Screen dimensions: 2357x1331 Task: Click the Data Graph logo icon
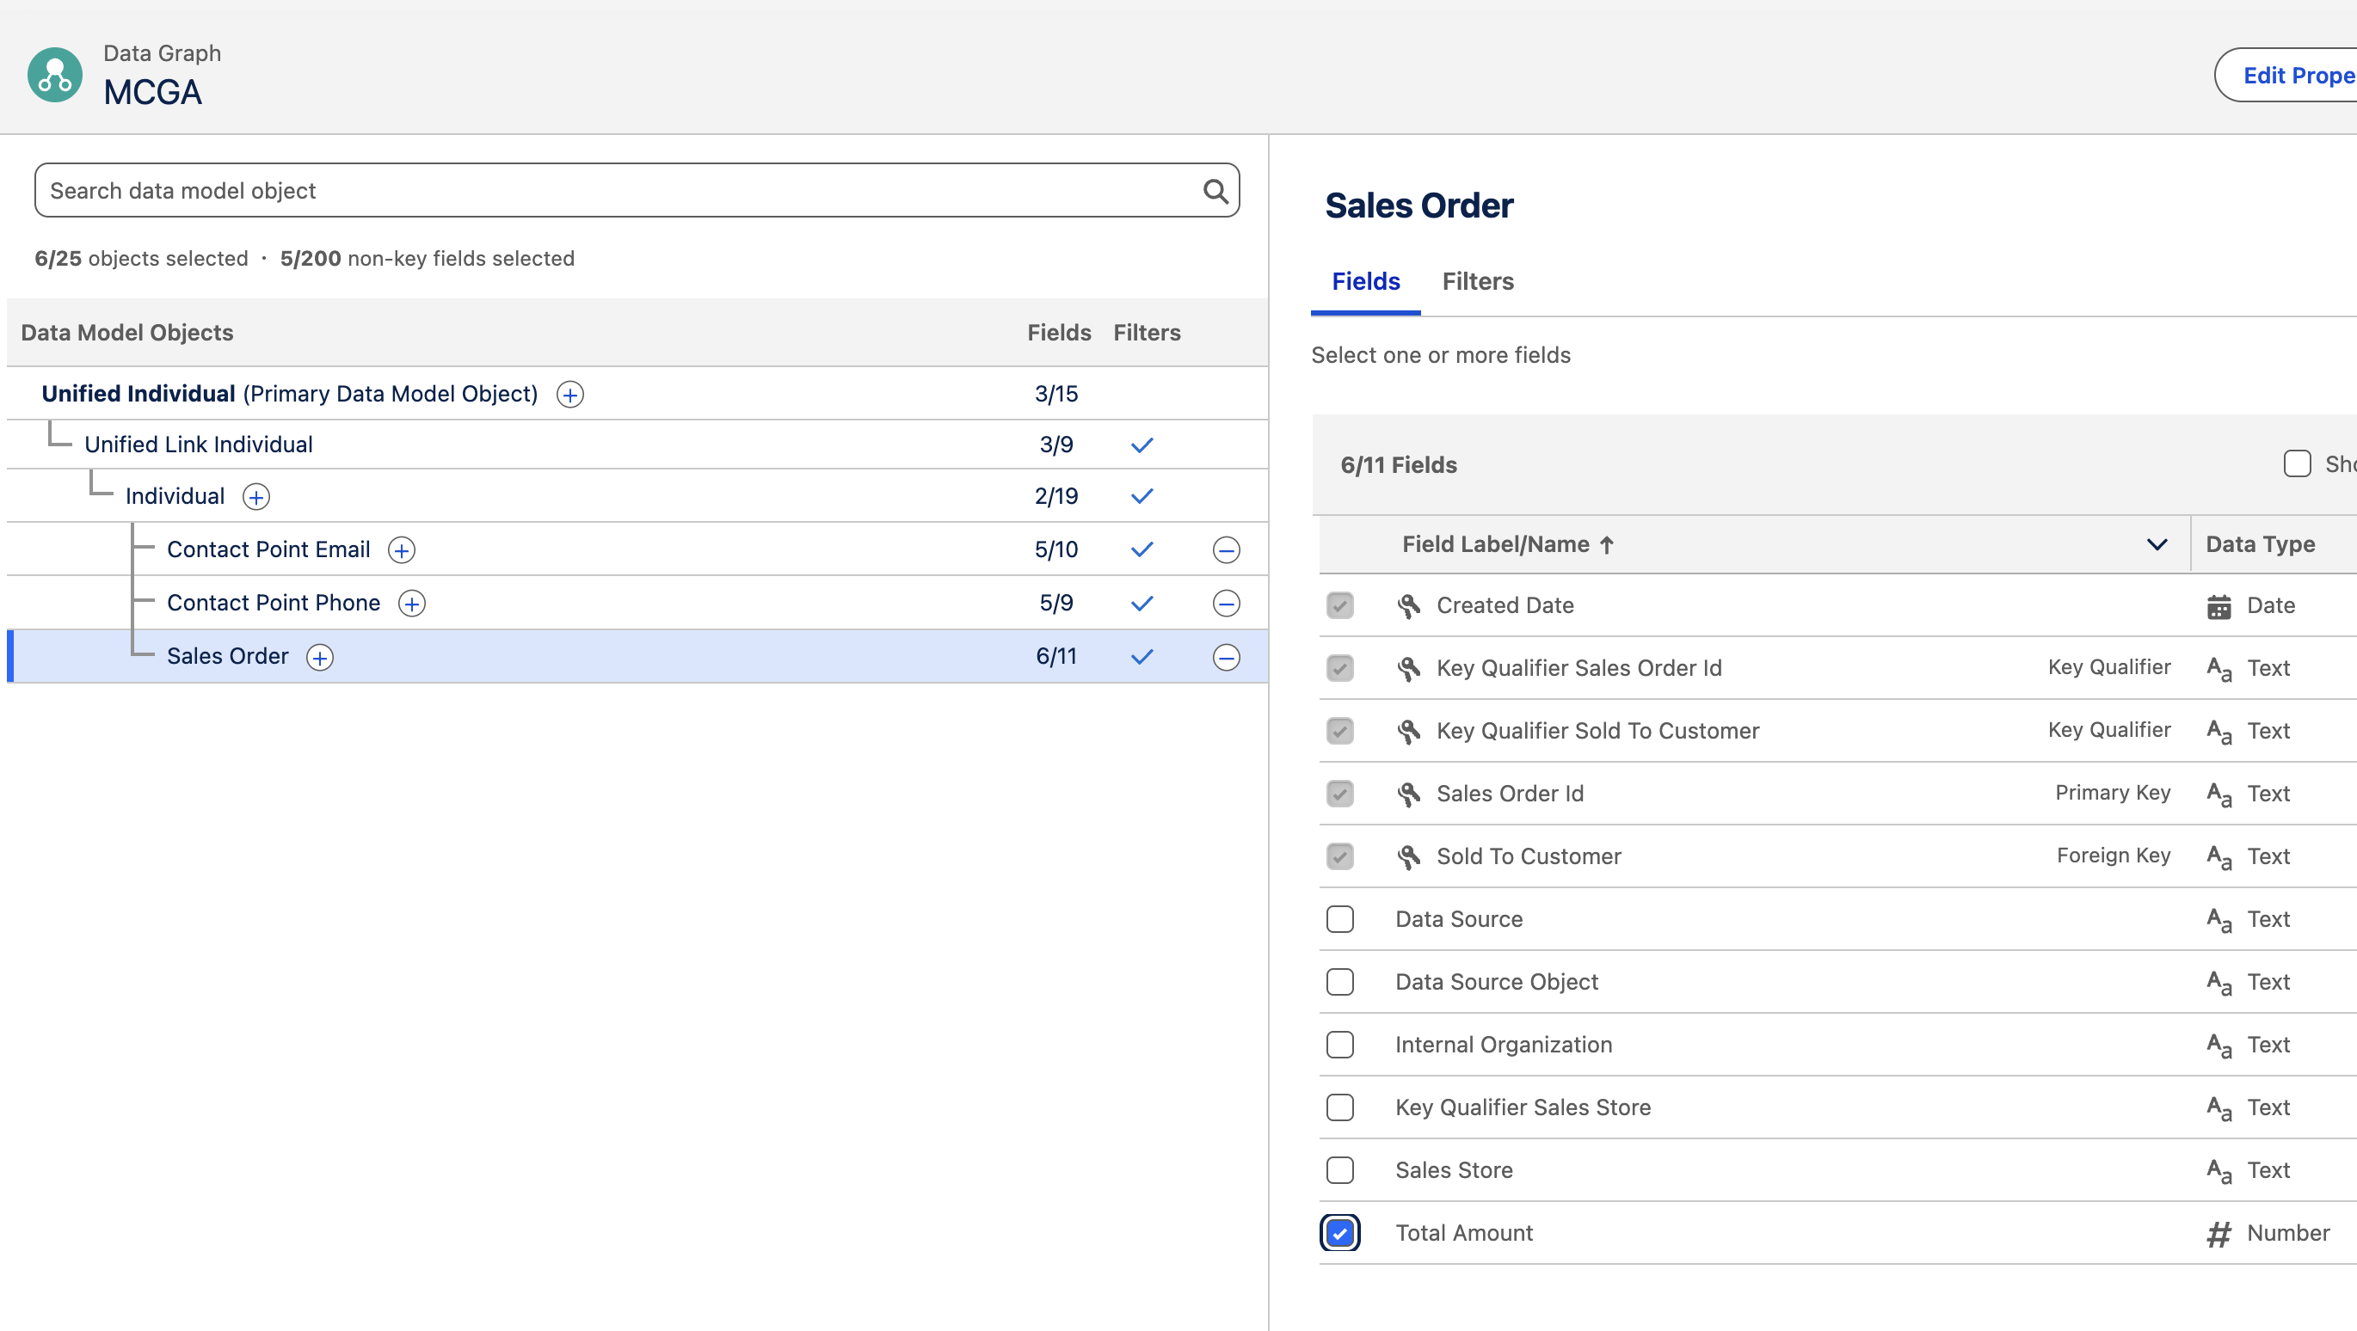click(53, 73)
